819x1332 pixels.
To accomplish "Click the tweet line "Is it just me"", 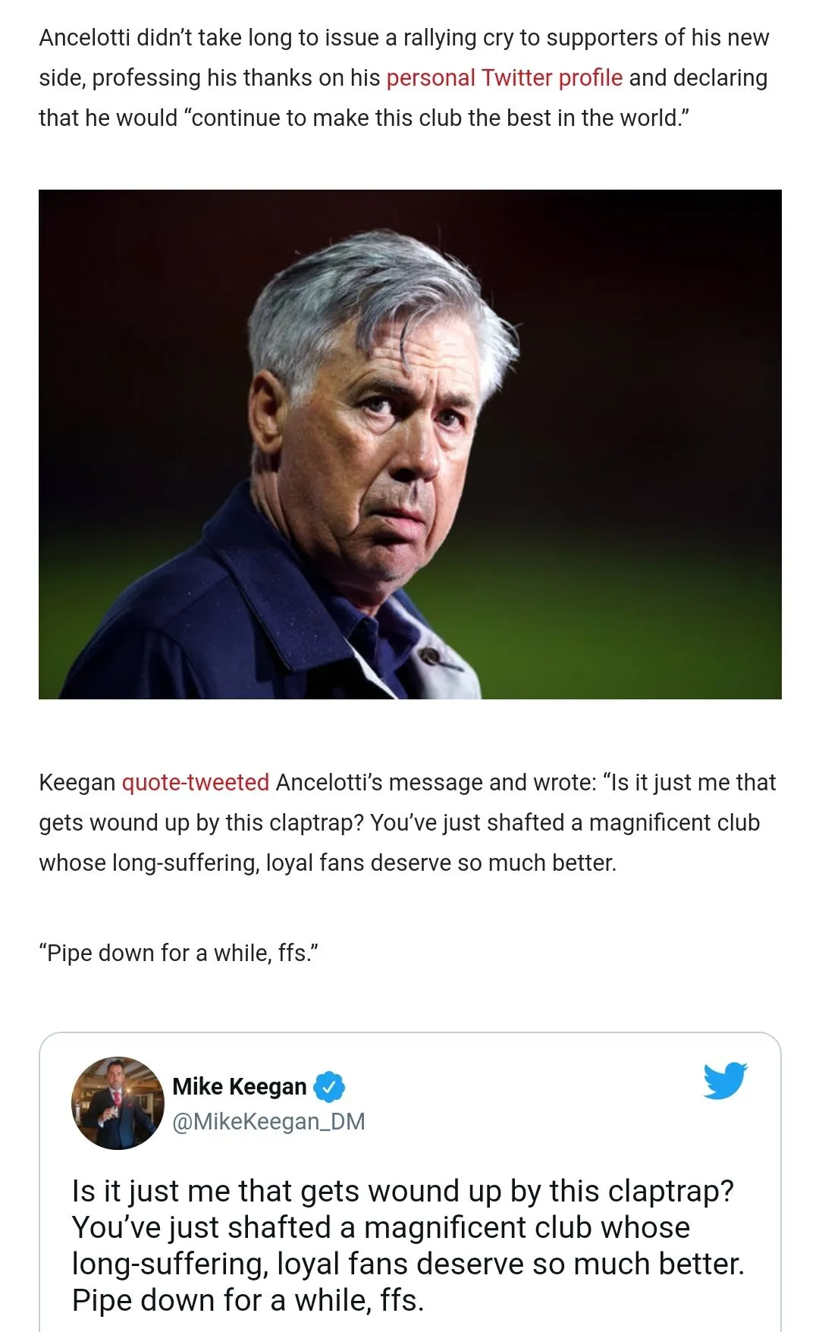I will pyautogui.click(x=402, y=1192).
